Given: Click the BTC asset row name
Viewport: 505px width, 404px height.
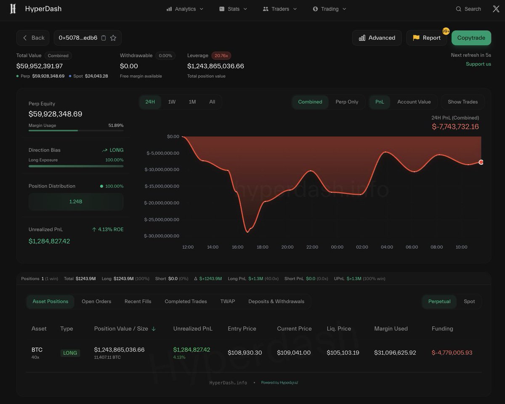Looking at the screenshot, I should tap(37, 350).
